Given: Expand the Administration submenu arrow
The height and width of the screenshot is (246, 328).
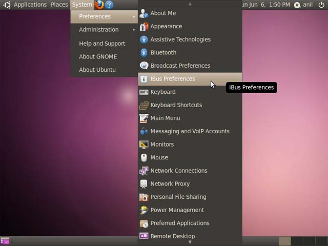Looking at the screenshot, I should pos(134,30).
